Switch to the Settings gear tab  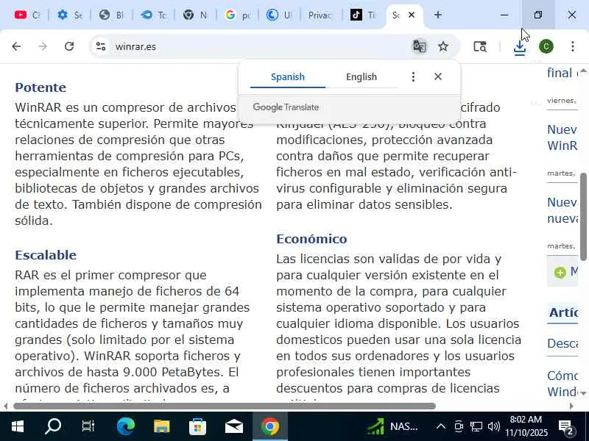coord(69,15)
